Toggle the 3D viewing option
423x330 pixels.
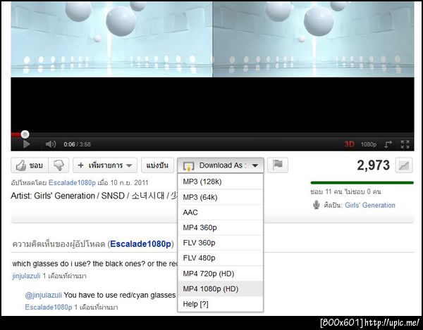[x=349, y=144]
